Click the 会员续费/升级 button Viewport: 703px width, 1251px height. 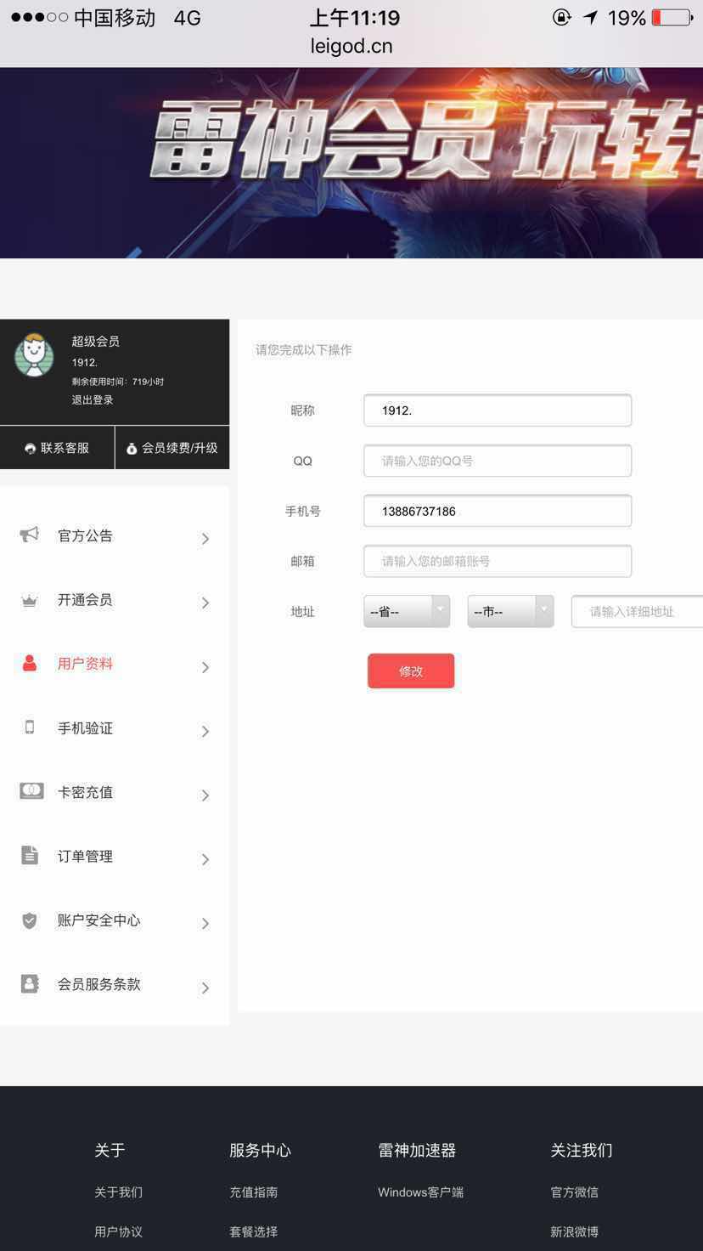tap(172, 448)
